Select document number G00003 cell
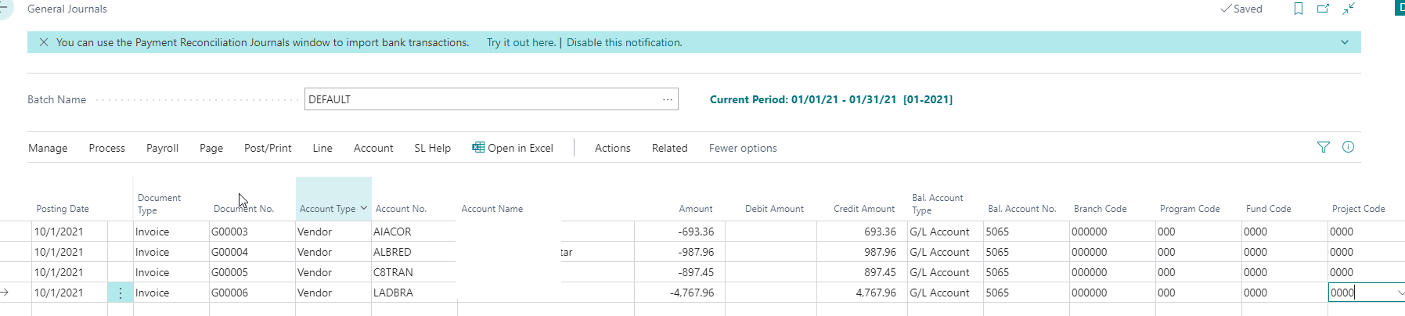 coord(252,232)
